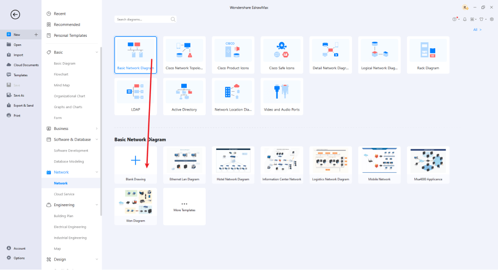Select LDAP diagram category

[135, 97]
